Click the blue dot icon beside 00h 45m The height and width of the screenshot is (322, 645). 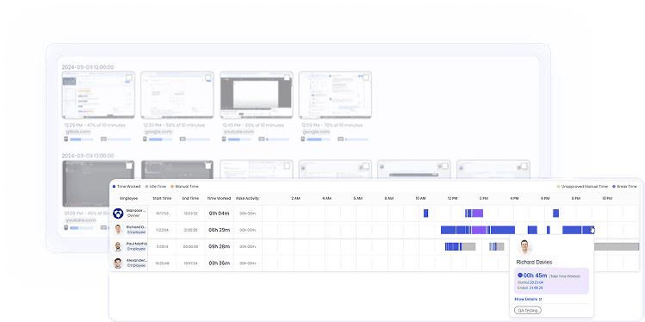[520, 276]
